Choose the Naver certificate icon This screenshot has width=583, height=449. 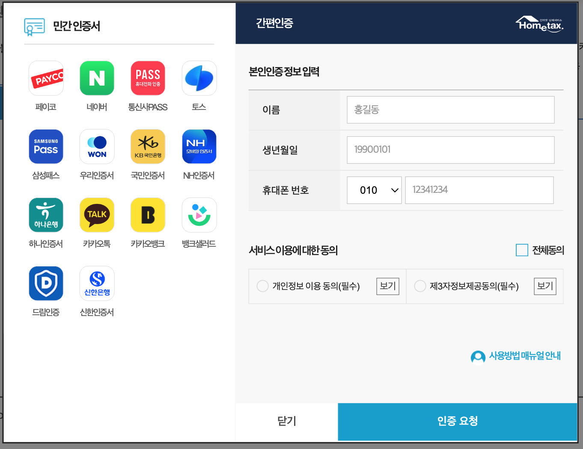coord(97,78)
